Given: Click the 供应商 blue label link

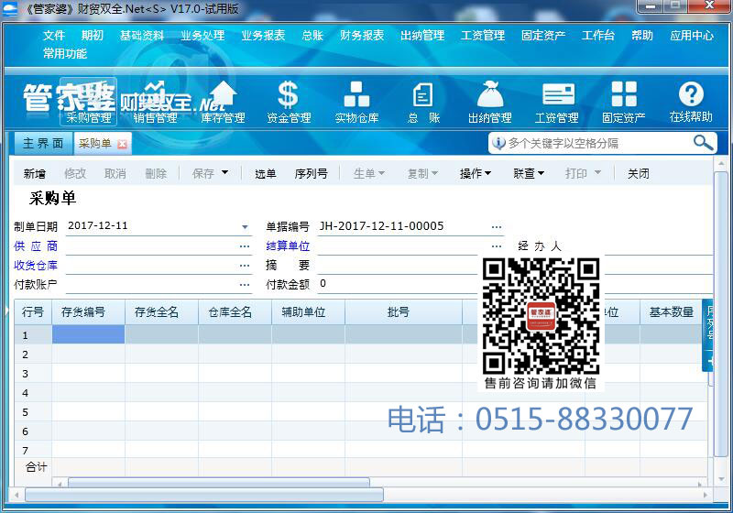Looking at the screenshot, I should [36, 246].
